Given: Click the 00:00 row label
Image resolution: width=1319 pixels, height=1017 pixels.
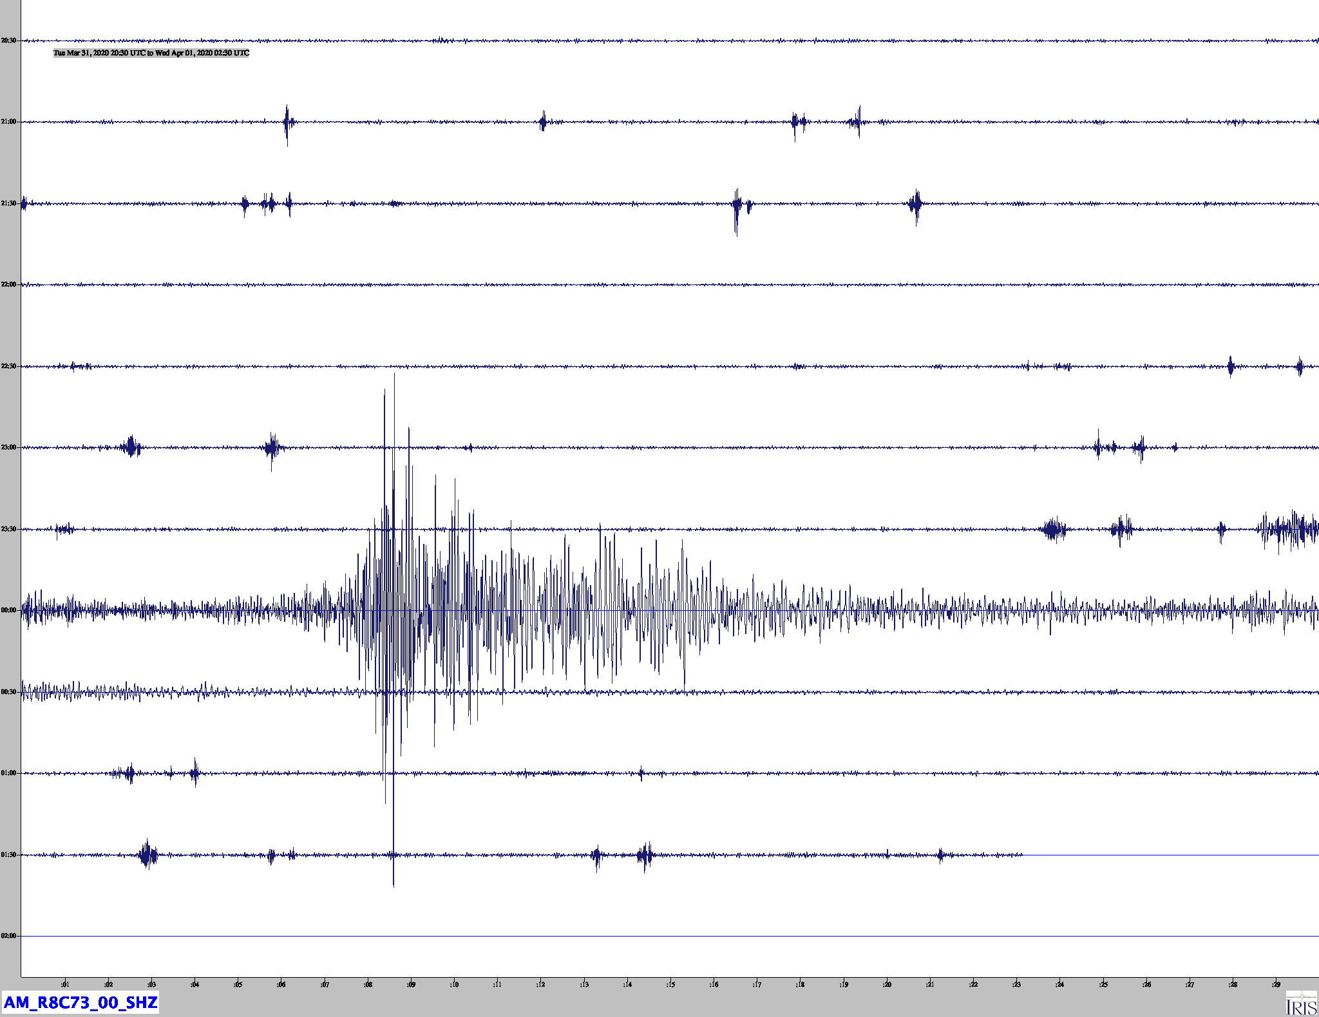Looking at the screenshot, I should 8,610.
